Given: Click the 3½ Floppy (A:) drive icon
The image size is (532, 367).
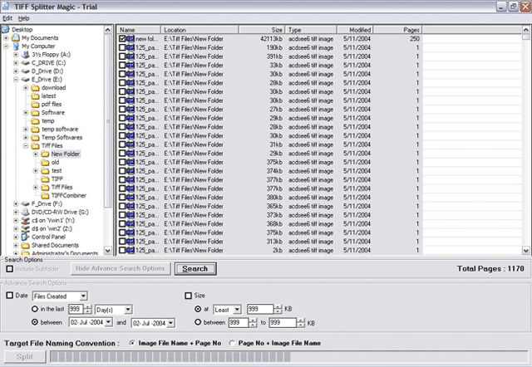Looking at the screenshot, I should 24,54.
